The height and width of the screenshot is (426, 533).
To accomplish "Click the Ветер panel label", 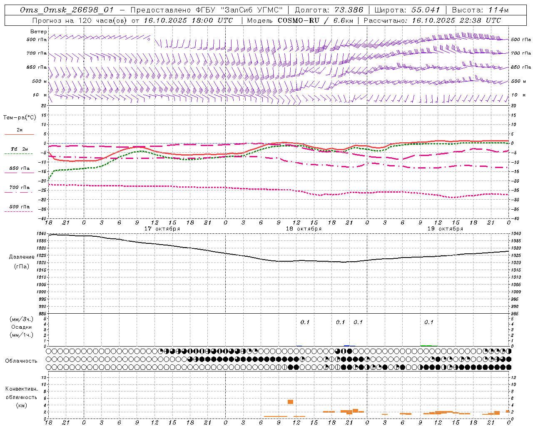I will [38, 32].
